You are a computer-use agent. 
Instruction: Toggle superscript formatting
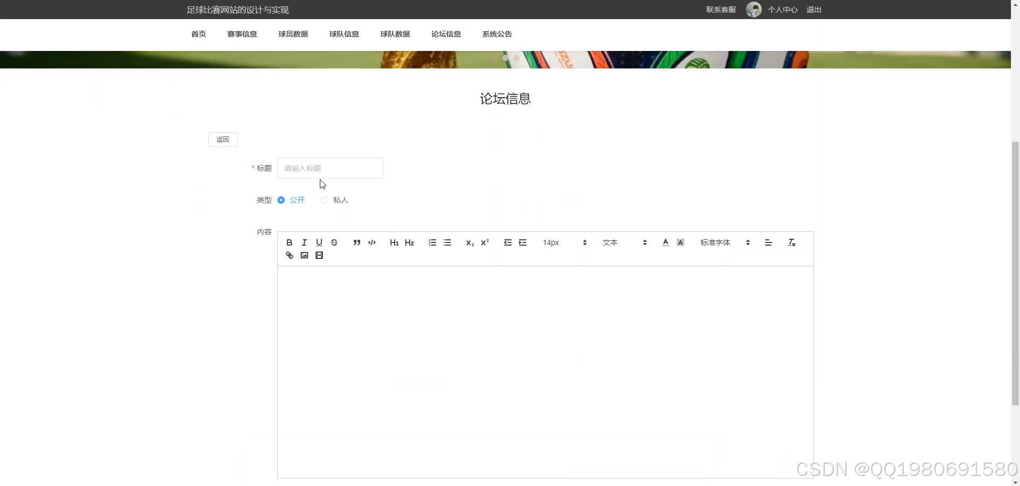point(484,242)
